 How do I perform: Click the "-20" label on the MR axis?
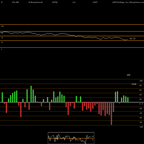(x=141, y=109)
